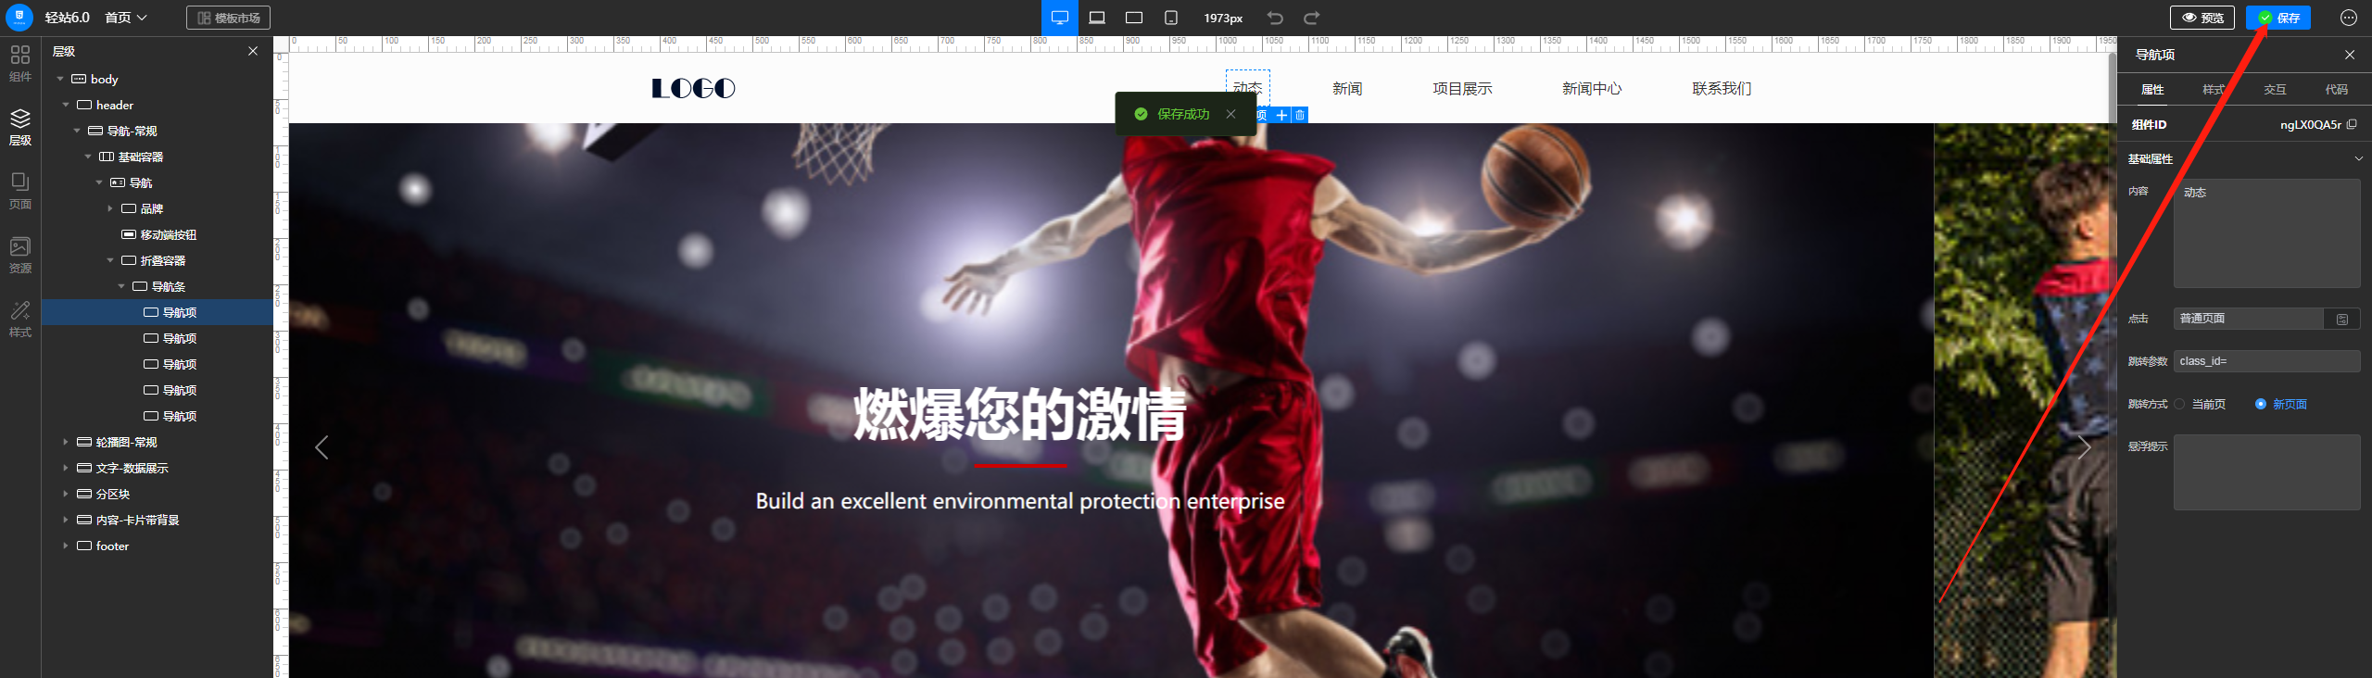Image resolution: width=2372 pixels, height=678 pixels.
Task: Expand the 分区块 tree node
Action: click(x=66, y=494)
